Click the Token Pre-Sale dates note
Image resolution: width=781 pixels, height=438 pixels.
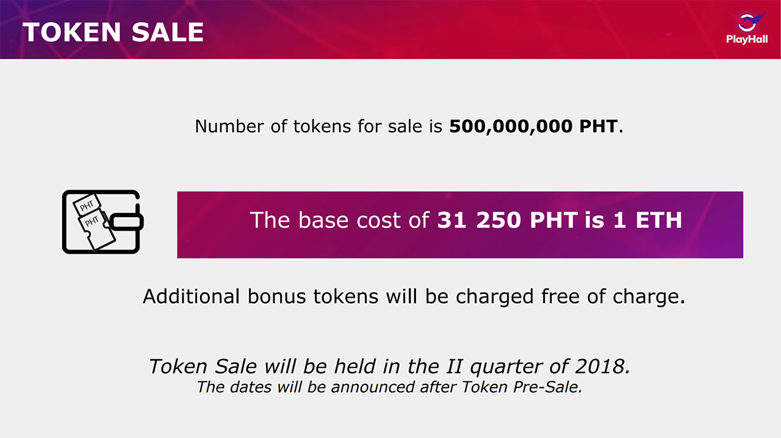point(389,387)
